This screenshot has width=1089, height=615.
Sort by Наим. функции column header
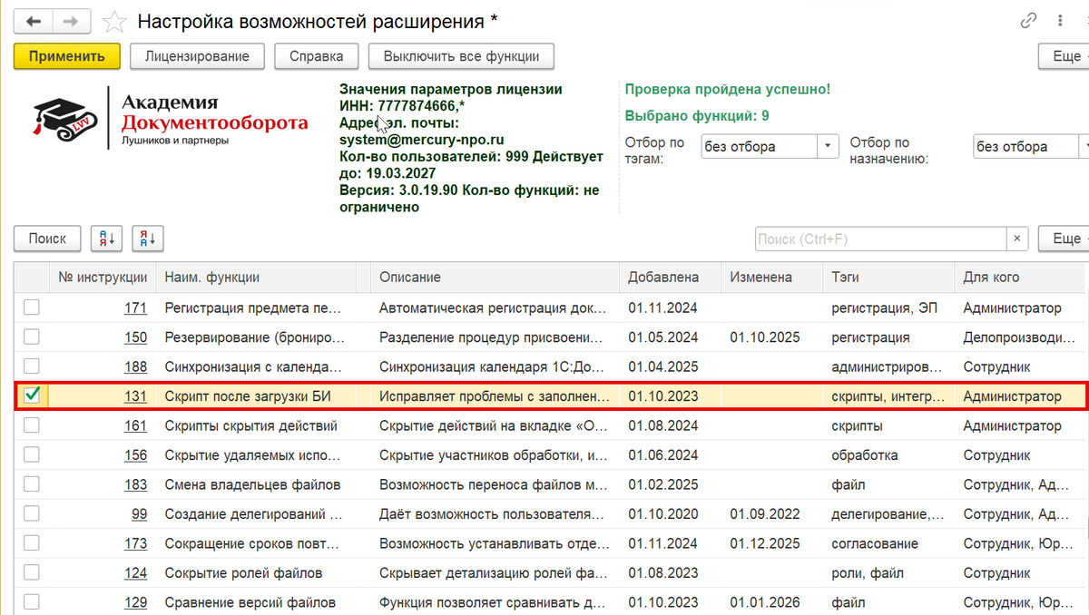point(255,278)
